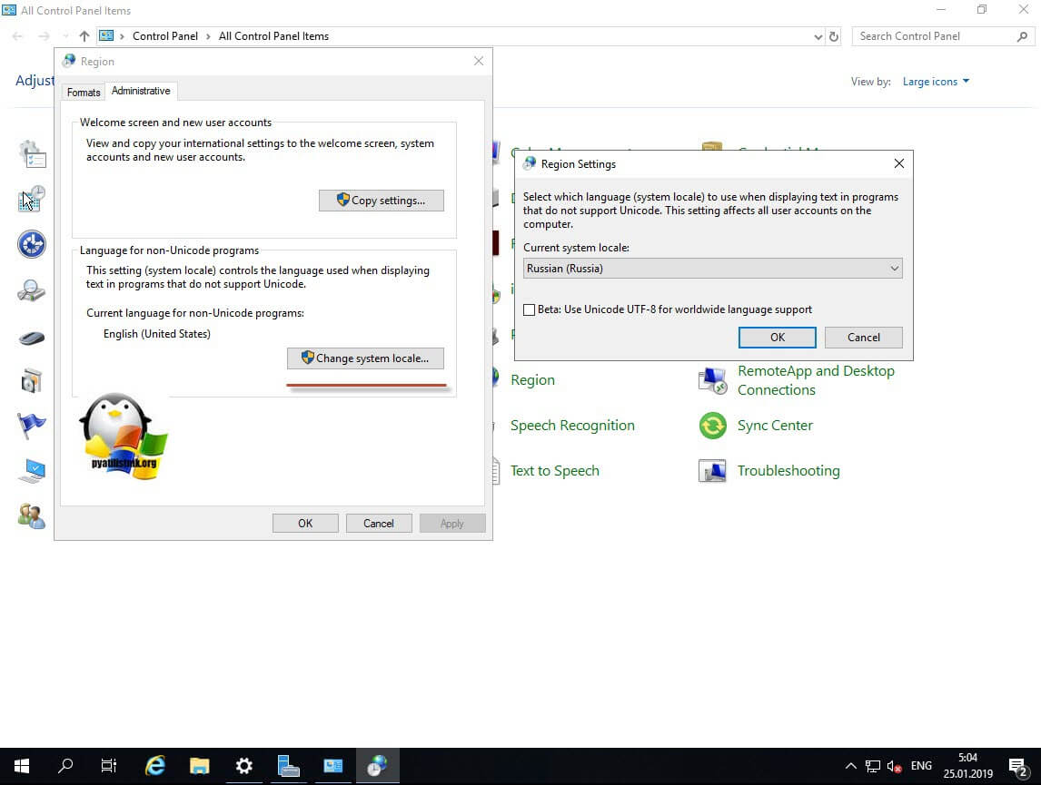Open the View by Large icons dropdown
The height and width of the screenshot is (785, 1041).
936,82
